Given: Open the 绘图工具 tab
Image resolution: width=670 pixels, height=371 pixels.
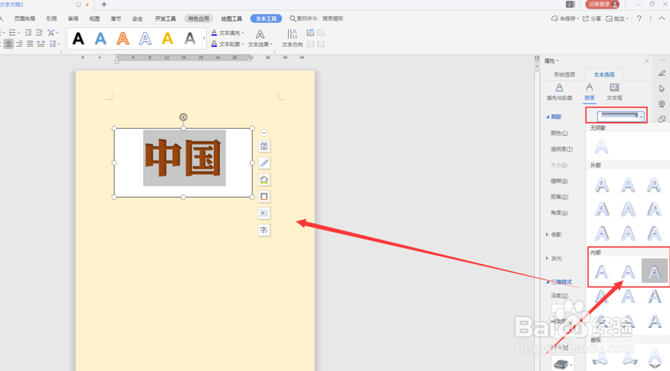Looking at the screenshot, I should point(232,19).
